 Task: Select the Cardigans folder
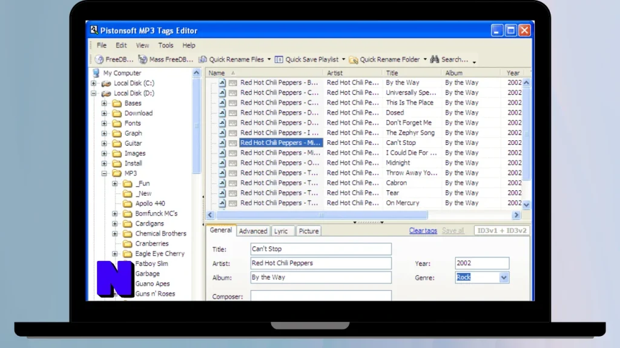[x=150, y=224]
